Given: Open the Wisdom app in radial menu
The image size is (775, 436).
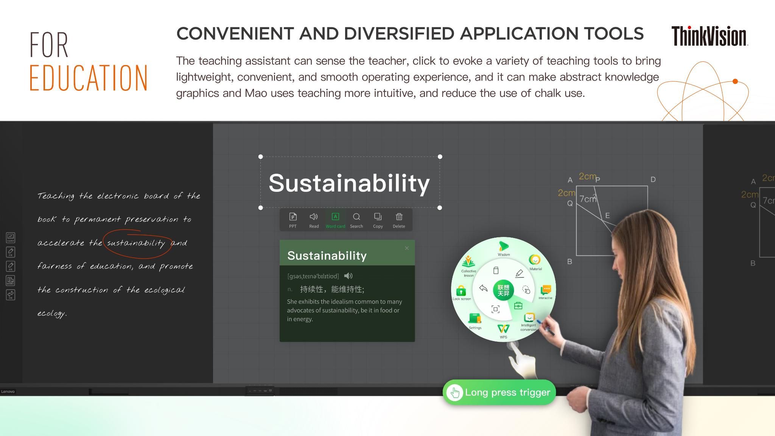Looking at the screenshot, I should click(503, 247).
